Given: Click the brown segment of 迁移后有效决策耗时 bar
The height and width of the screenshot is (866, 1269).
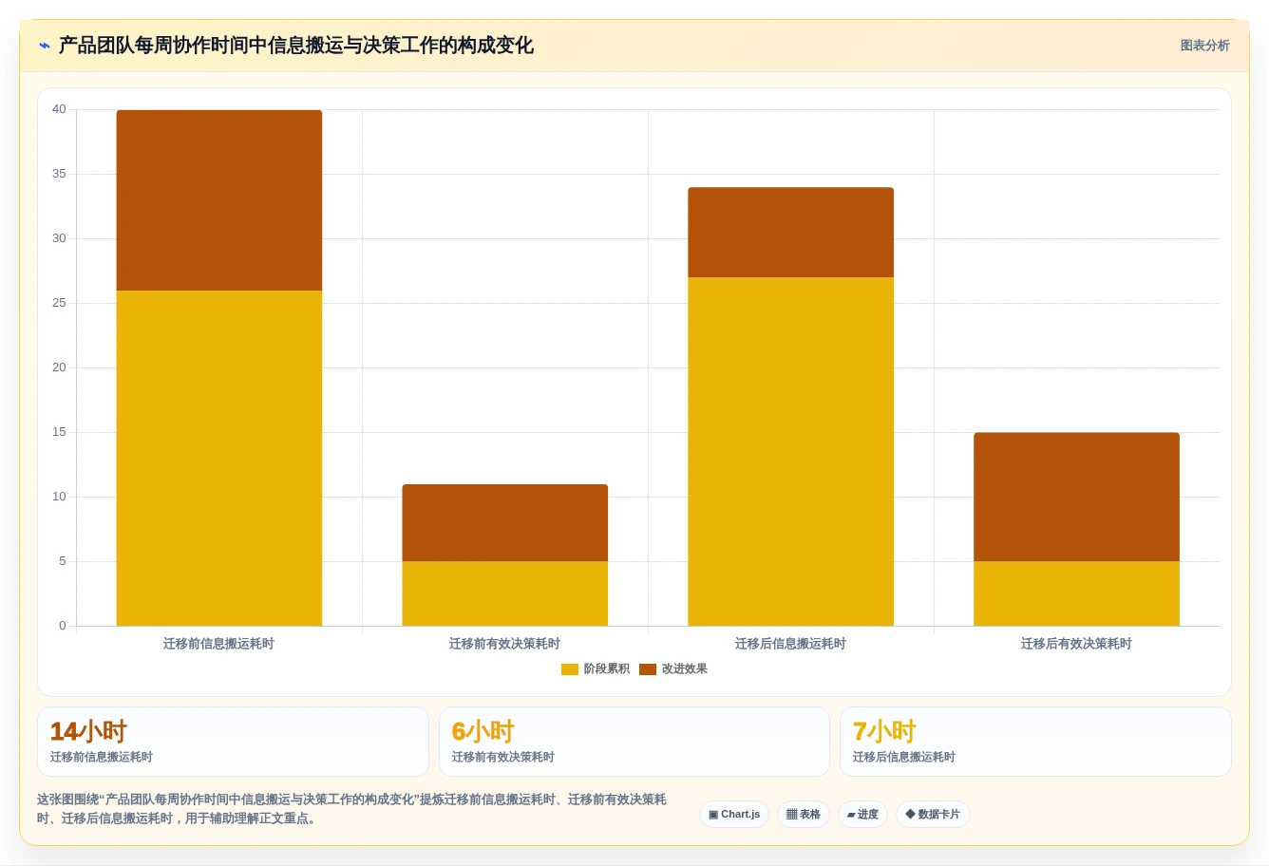Looking at the screenshot, I should (x=1077, y=497).
